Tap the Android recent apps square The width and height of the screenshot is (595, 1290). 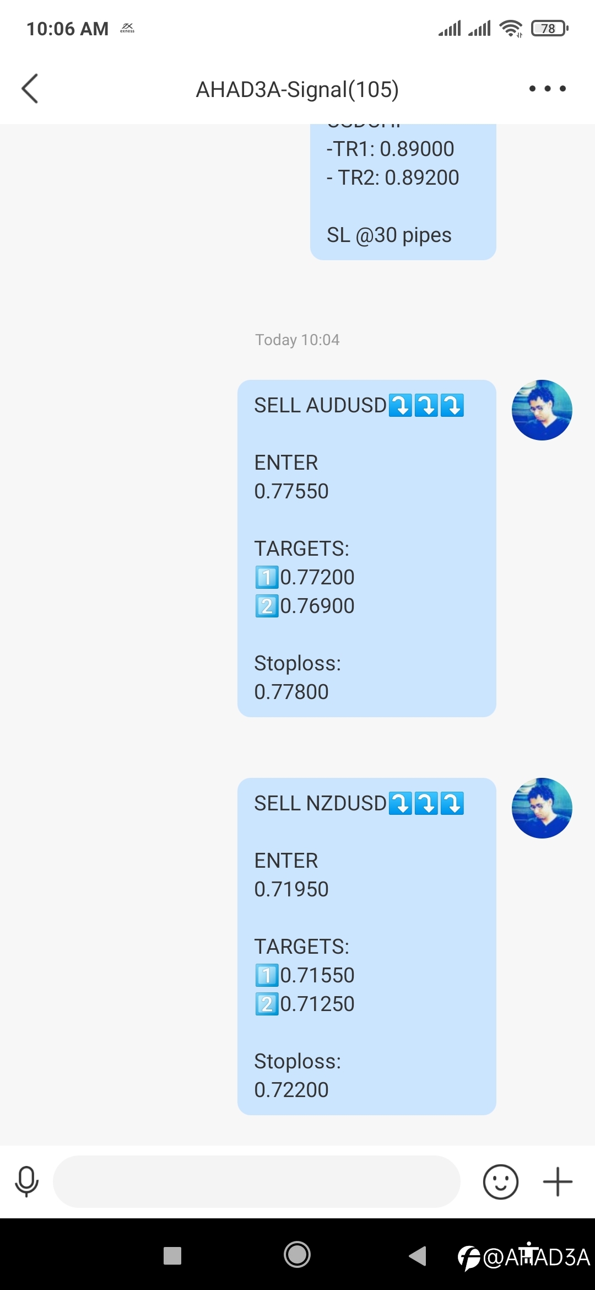pyautogui.click(x=172, y=1255)
